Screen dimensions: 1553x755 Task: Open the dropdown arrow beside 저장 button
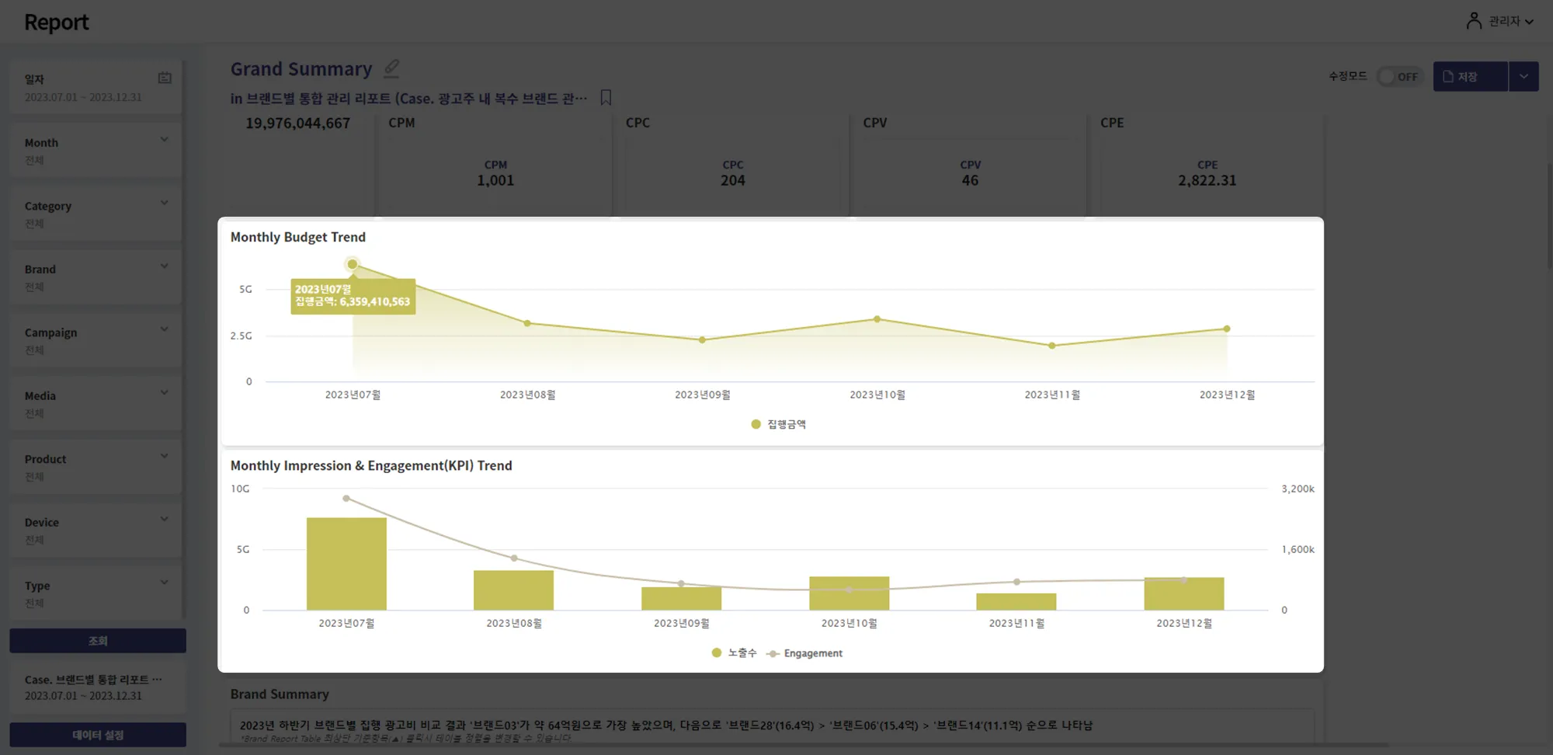(1523, 76)
